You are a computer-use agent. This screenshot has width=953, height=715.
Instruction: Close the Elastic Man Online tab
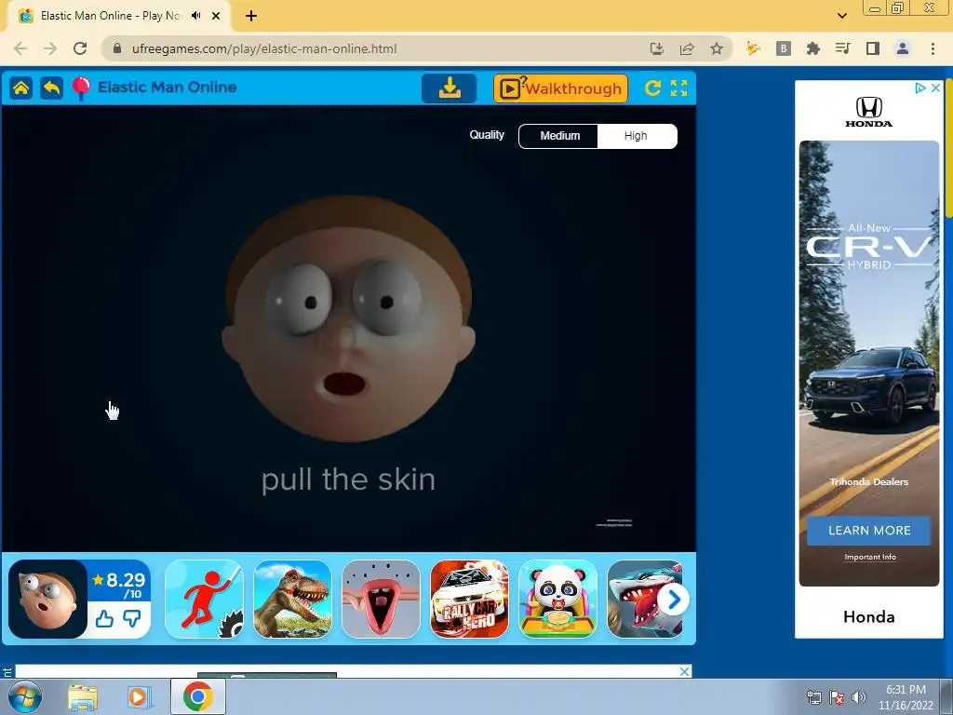click(x=216, y=16)
